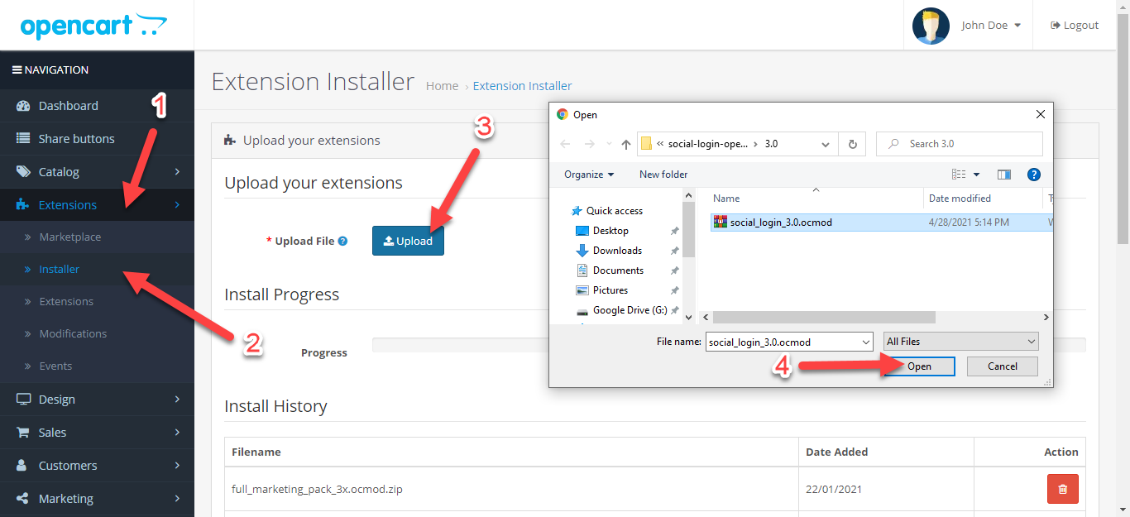Expand the Design menu chevron
1130x517 pixels.
177,400
